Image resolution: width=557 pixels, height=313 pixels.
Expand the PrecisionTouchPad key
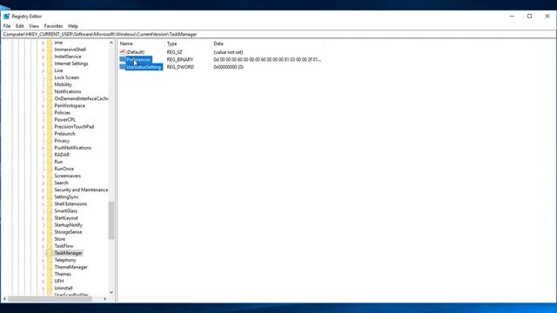(43, 127)
